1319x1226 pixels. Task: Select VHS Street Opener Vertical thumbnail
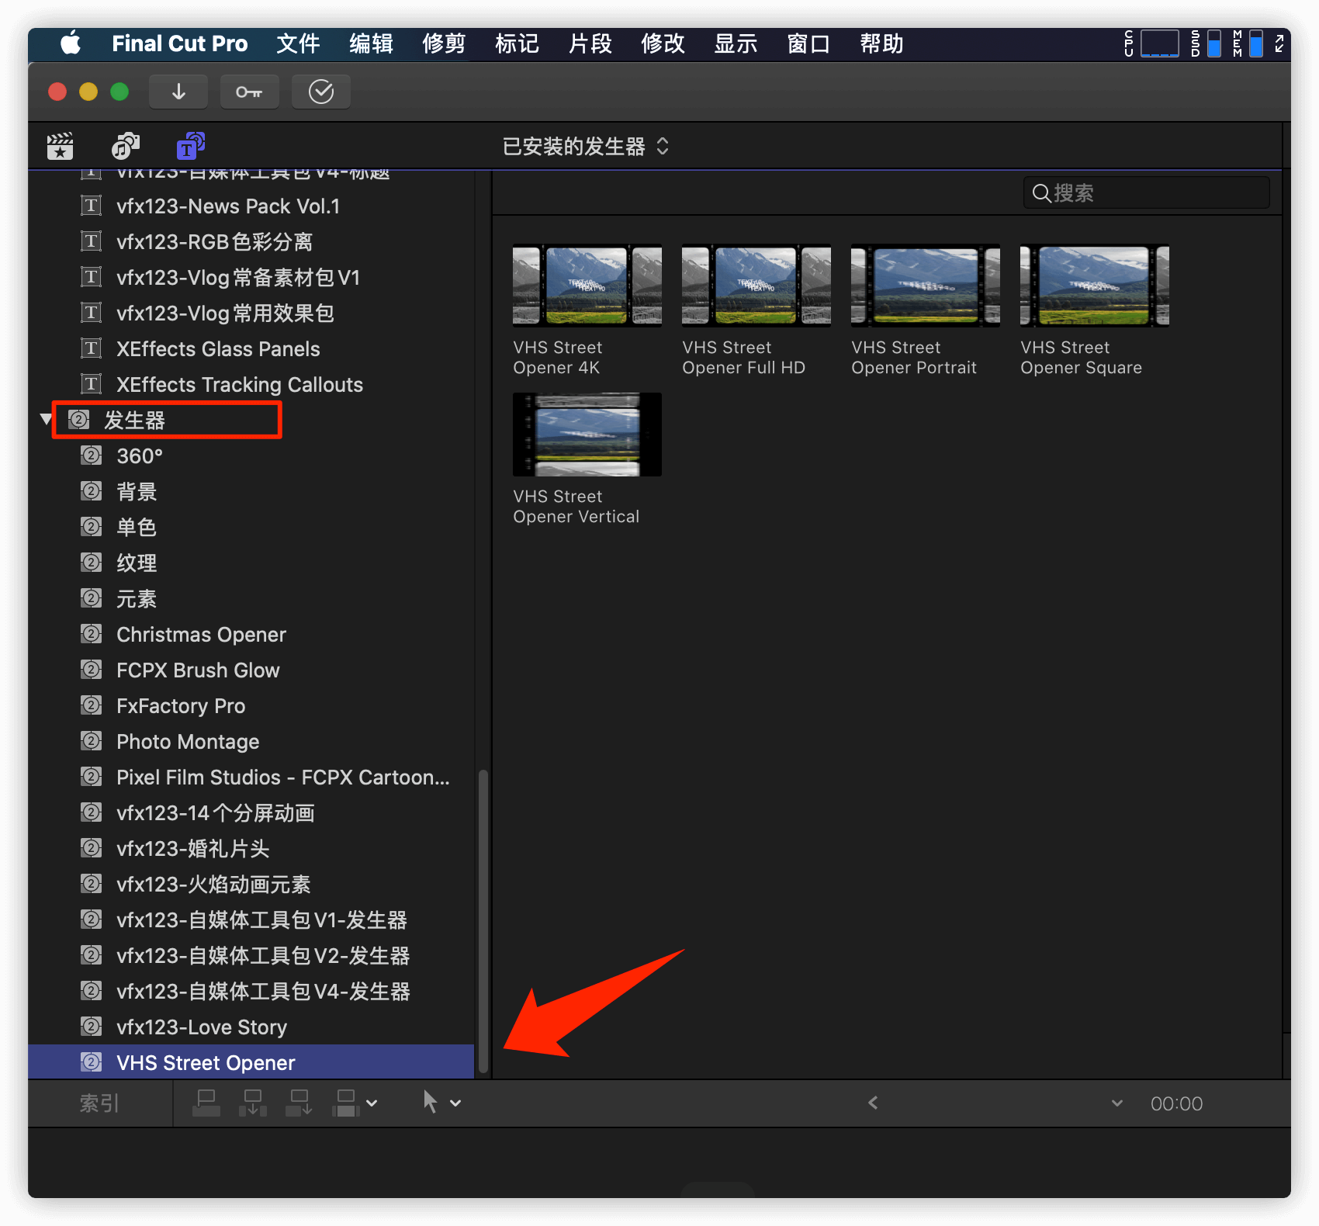[x=587, y=435]
